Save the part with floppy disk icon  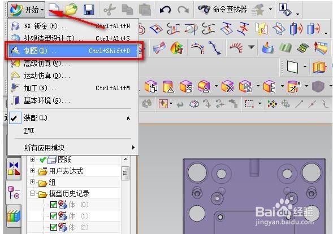tap(89, 10)
